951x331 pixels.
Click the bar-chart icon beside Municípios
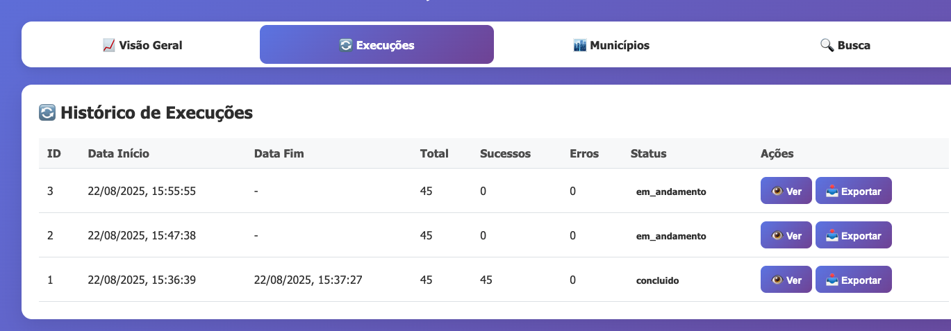580,46
